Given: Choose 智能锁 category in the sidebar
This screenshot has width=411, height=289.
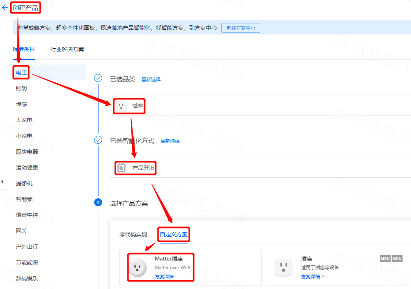Looking at the screenshot, I should tap(24, 199).
